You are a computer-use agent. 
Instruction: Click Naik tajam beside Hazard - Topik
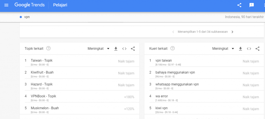[126, 85]
